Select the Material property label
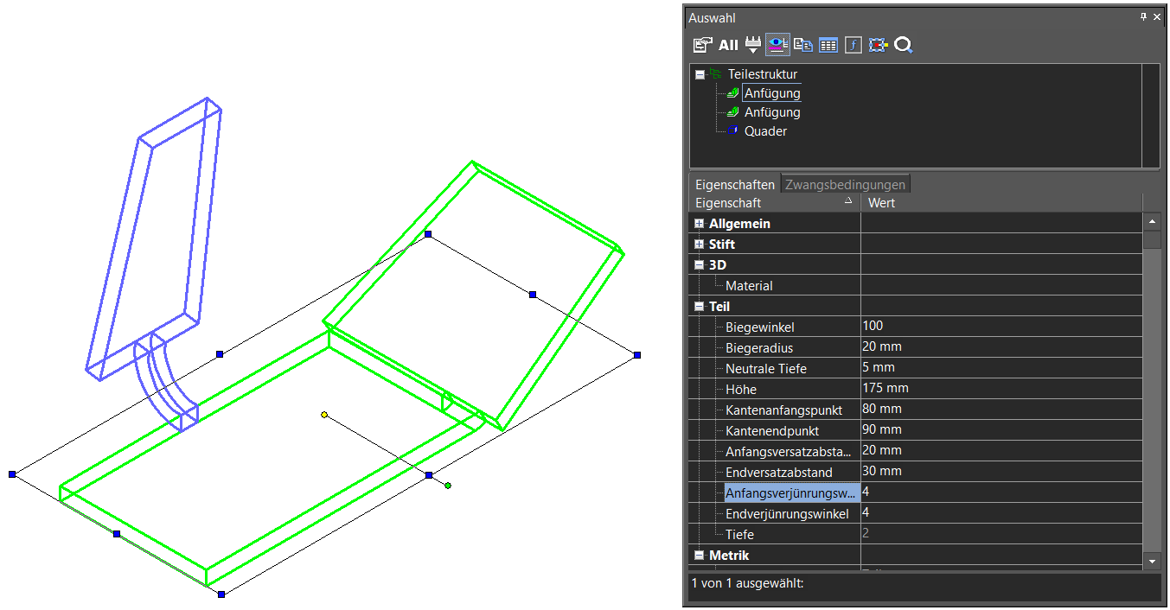The height and width of the screenshot is (610, 1170). coord(749,286)
